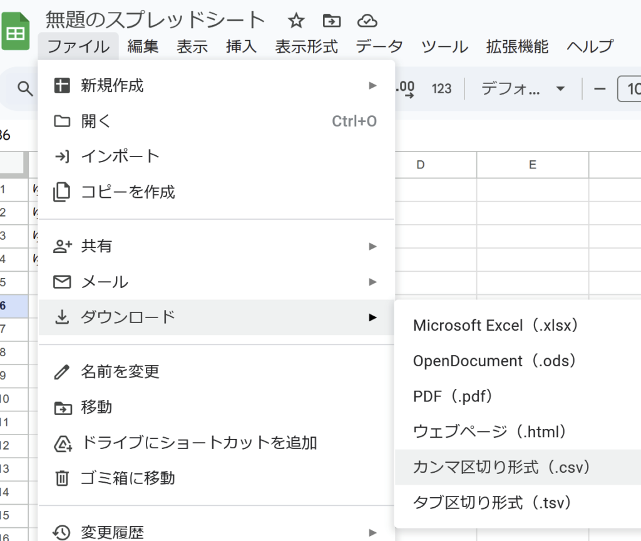This screenshot has height=541, width=641.
Task: Choose PDF (.pdf) download option
Action: tap(453, 396)
